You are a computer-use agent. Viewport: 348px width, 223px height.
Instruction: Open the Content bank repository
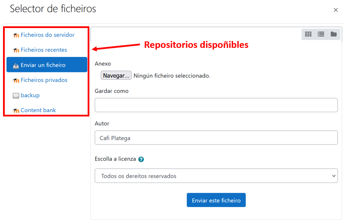coord(38,110)
